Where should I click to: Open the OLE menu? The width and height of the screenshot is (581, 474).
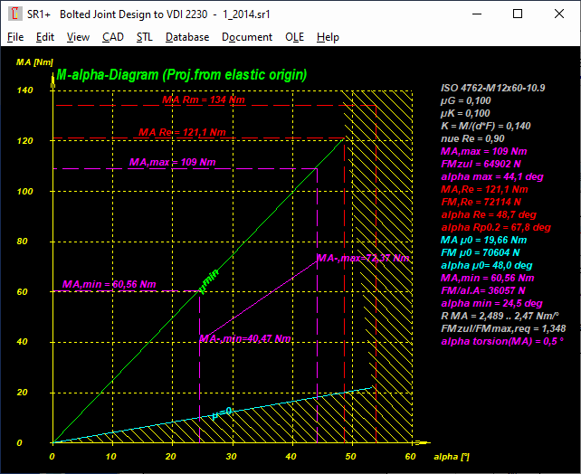(x=294, y=37)
